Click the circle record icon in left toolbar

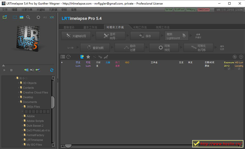tap(38, 17)
